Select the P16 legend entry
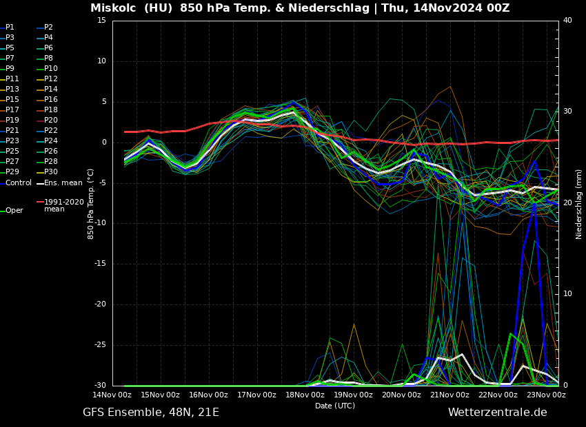Image resolution: width=586 pixels, height=427 pixels. tap(50, 100)
